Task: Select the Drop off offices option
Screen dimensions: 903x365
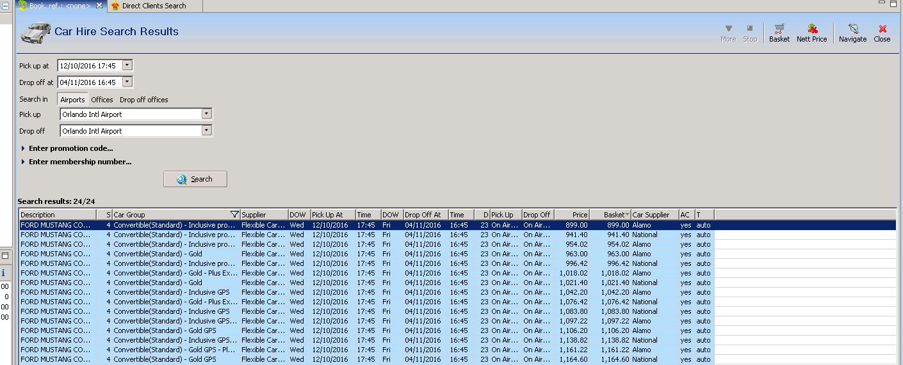Action: click(x=144, y=100)
